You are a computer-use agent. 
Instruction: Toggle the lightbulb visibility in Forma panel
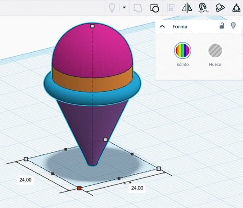point(233,26)
